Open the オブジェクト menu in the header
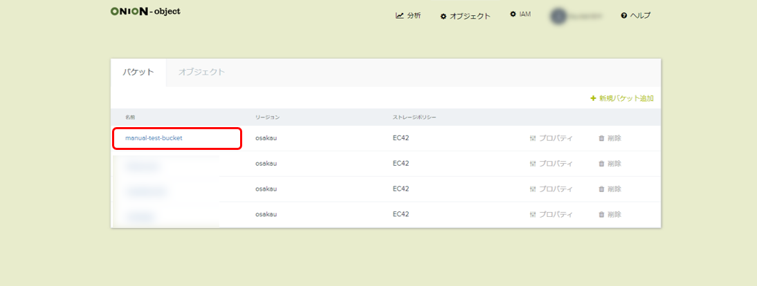 465,15
